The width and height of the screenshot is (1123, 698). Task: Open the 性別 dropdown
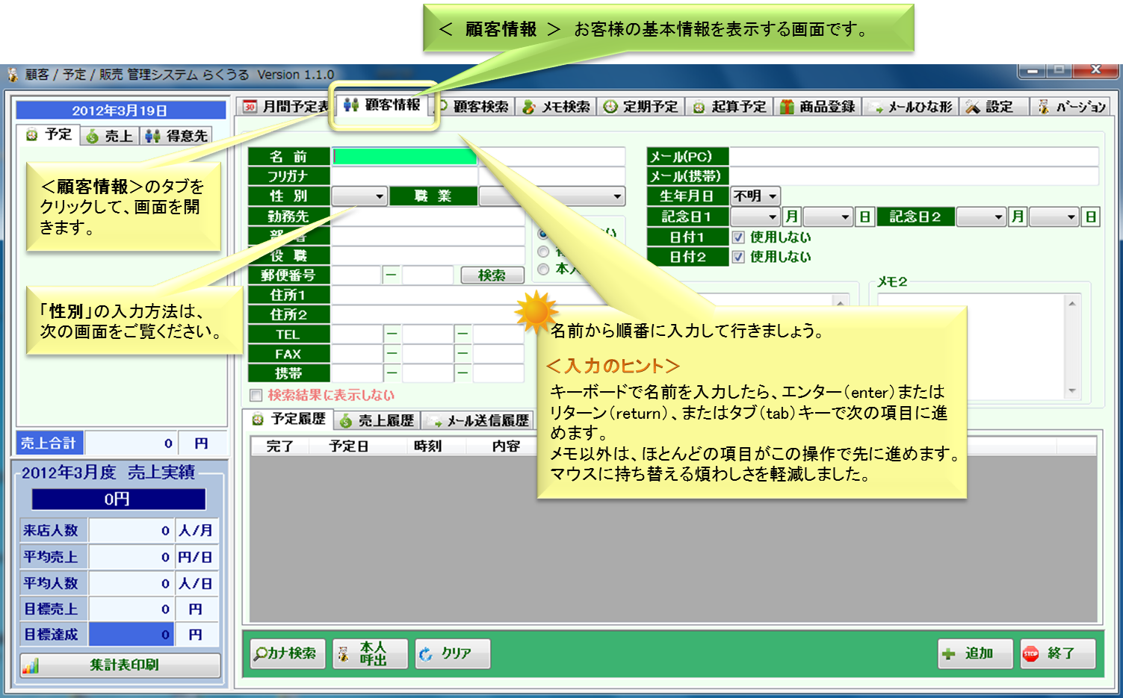[359, 196]
